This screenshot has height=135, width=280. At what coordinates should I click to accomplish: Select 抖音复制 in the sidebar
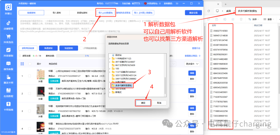8,52
